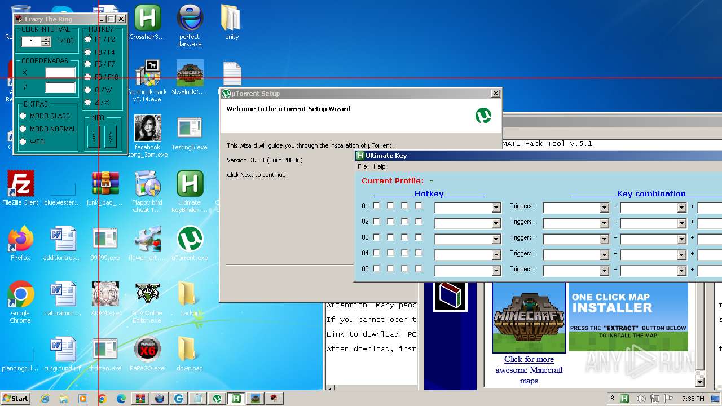Open the Start menu
The image size is (722, 406).
15,399
